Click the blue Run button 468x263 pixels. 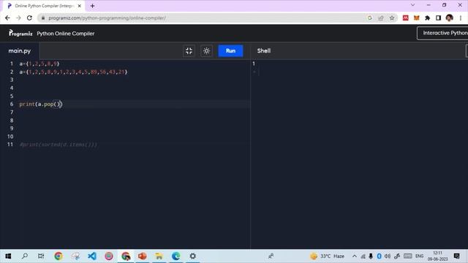tap(230, 51)
